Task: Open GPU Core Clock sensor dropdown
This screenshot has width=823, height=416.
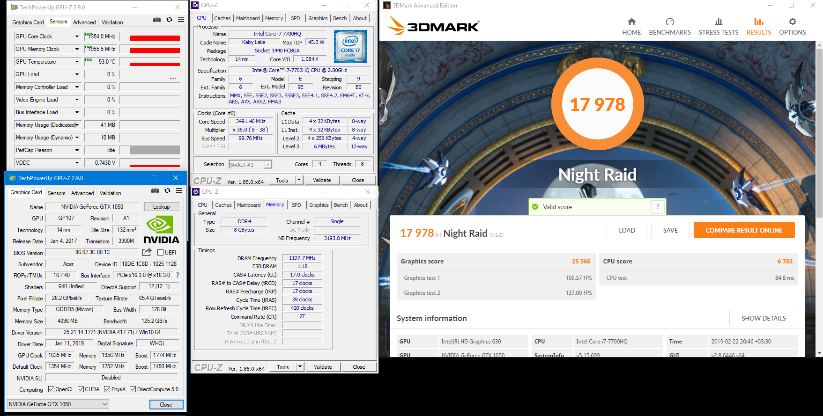Action: [77, 36]
